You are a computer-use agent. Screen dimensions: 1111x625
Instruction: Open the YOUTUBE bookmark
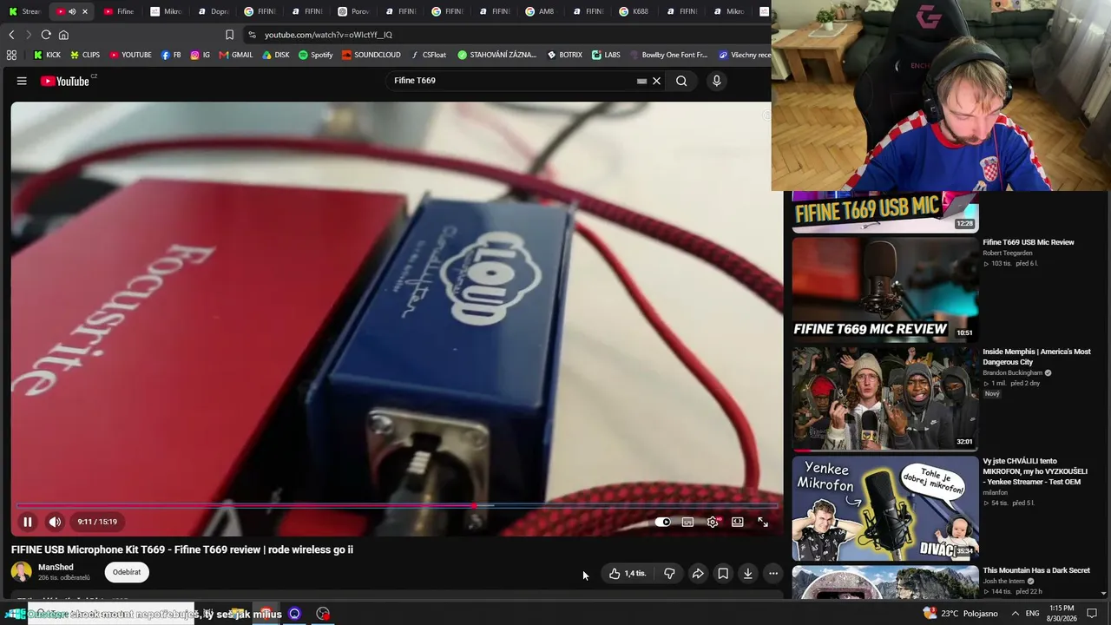click(x=130, y=55)
